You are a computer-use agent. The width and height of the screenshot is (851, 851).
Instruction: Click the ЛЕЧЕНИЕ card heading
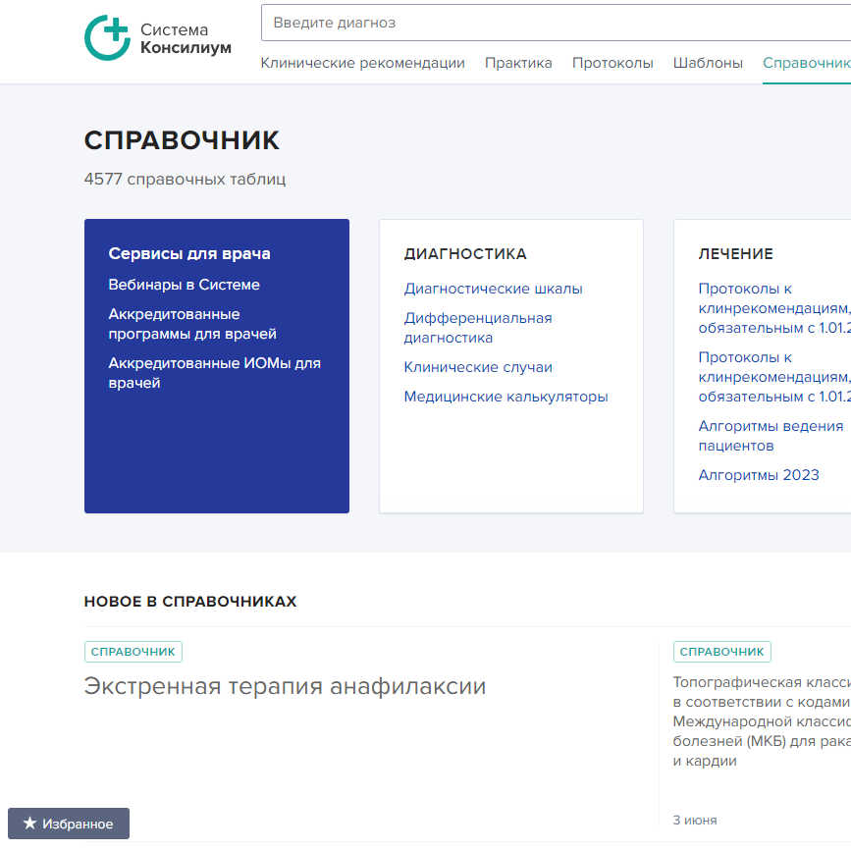pos(735,254)
